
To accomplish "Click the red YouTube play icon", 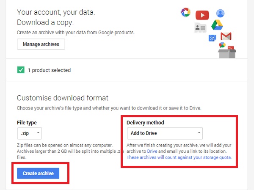I will click(x=202, y=15).
